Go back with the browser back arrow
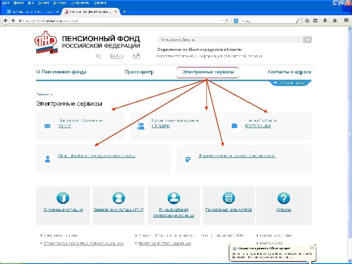Viewport: 352px width, 264px height. click(5, 21)
